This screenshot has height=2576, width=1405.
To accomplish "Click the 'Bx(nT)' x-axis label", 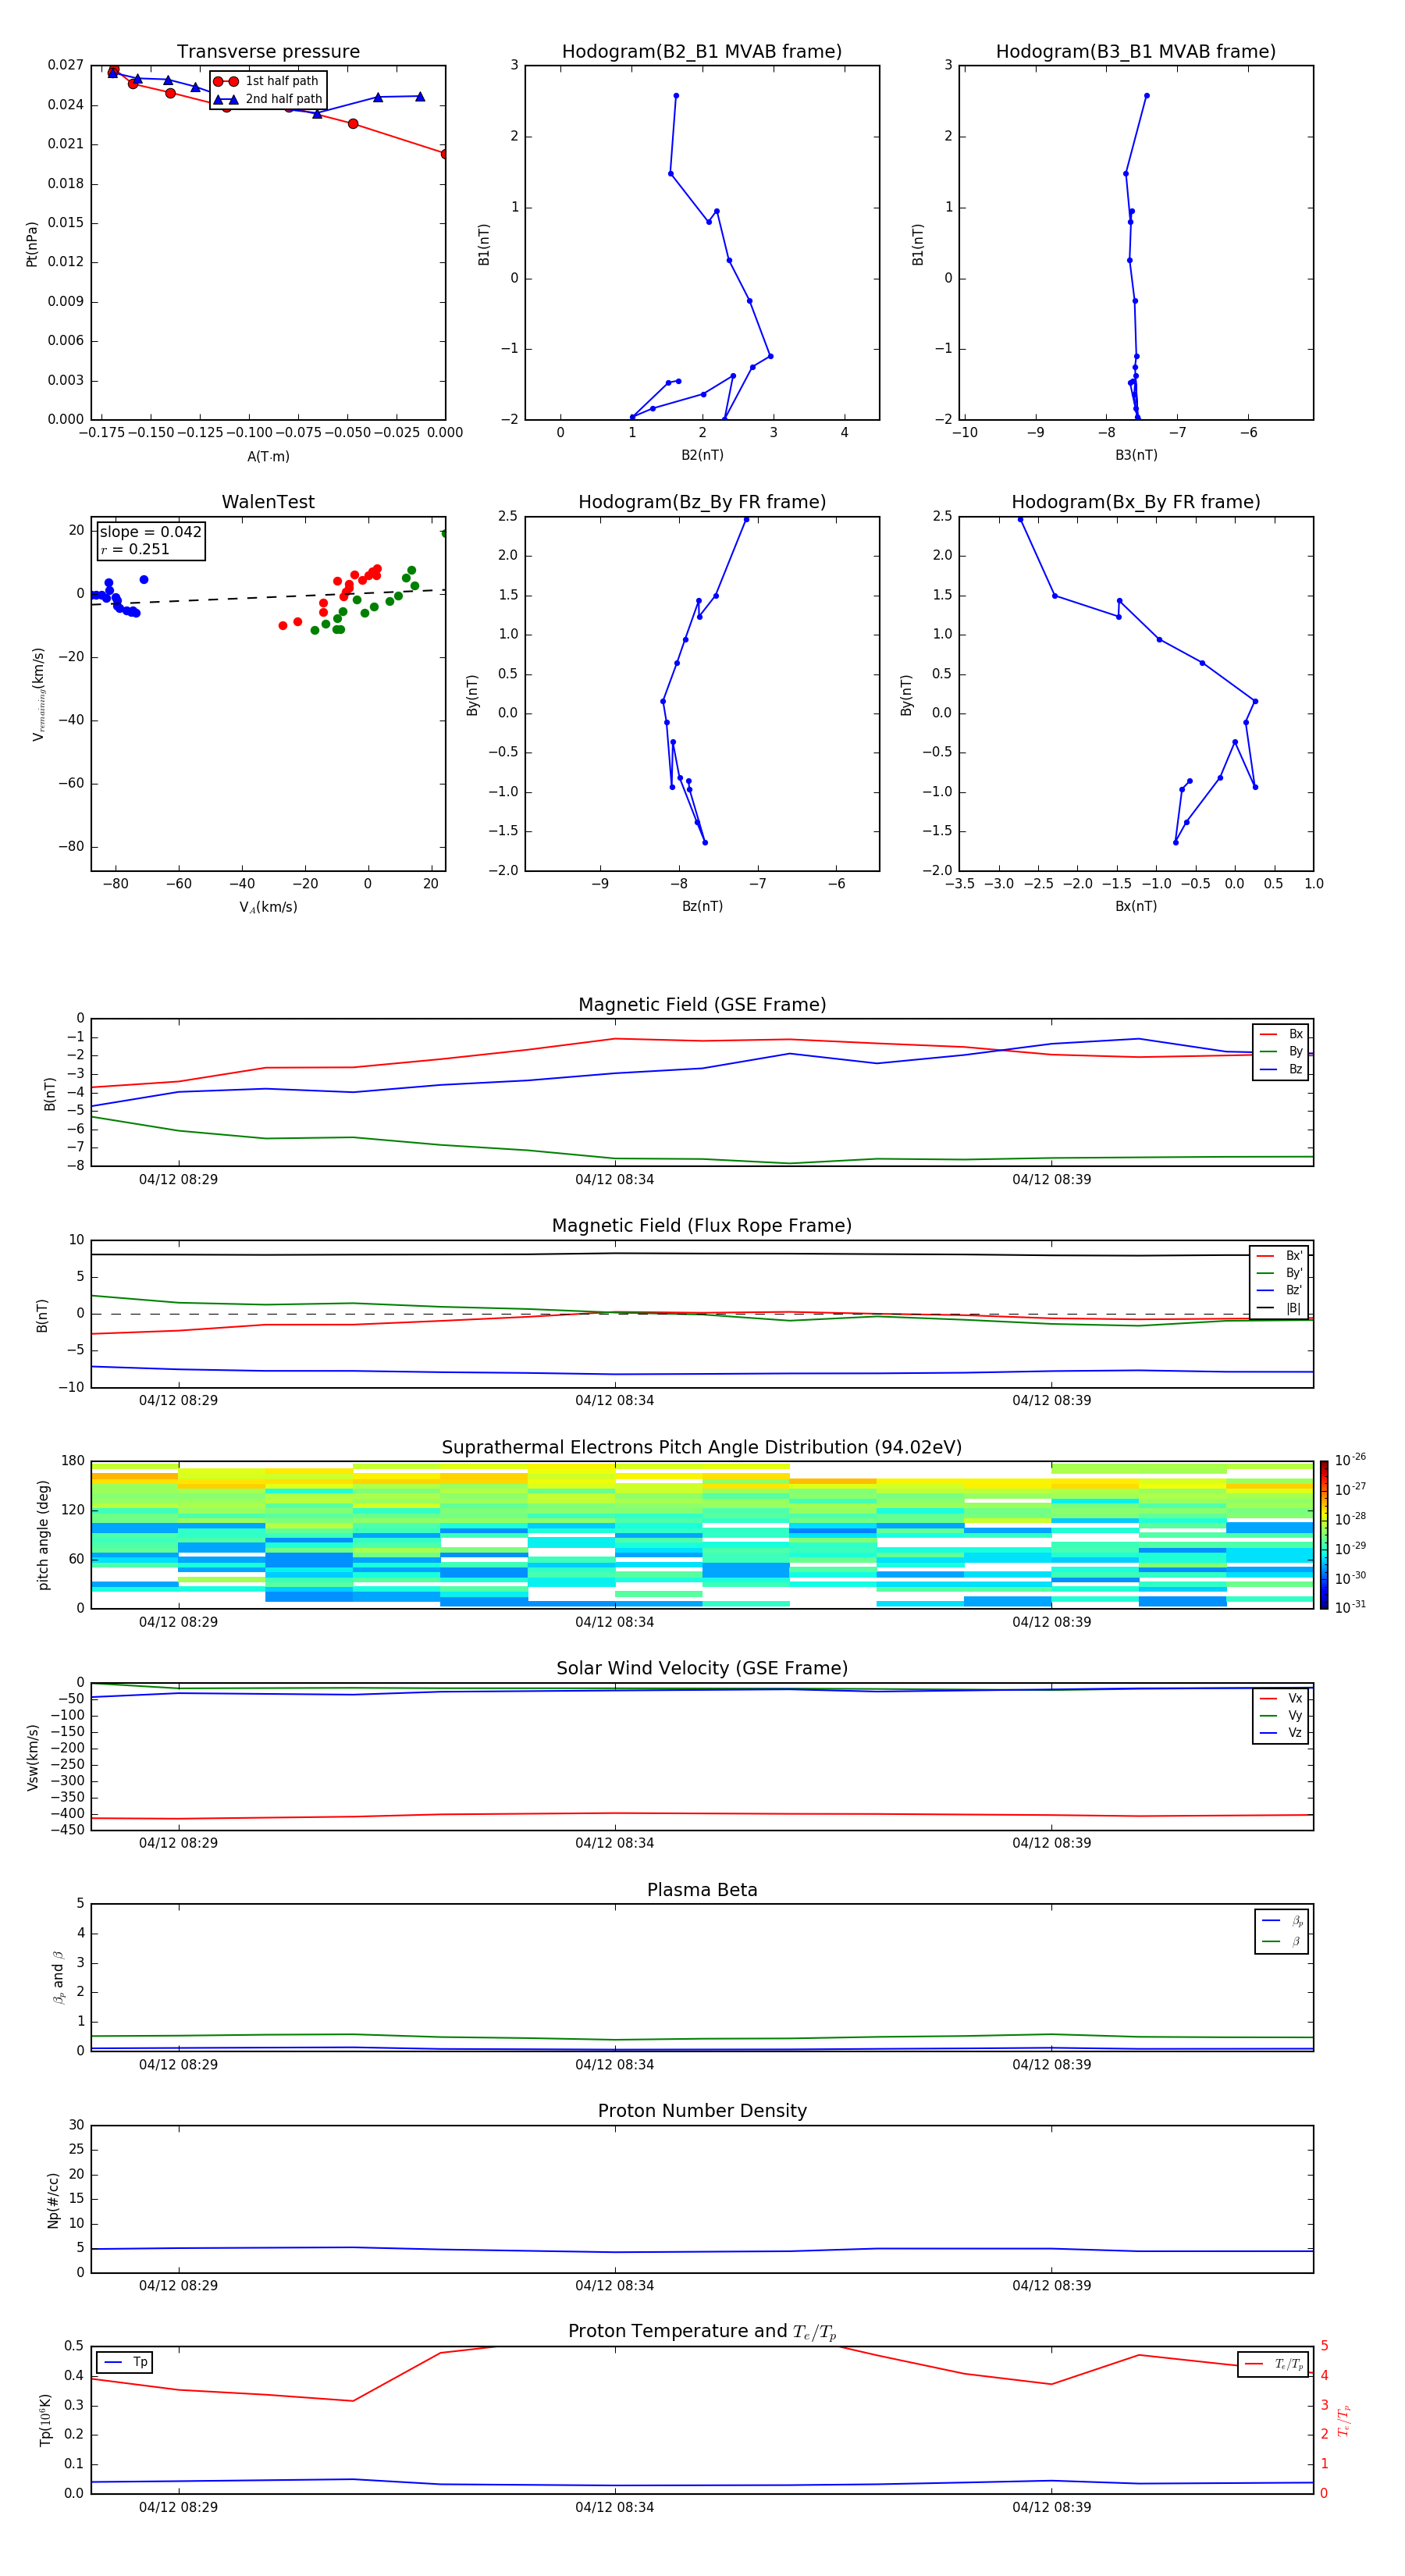I will point(1136,906).
